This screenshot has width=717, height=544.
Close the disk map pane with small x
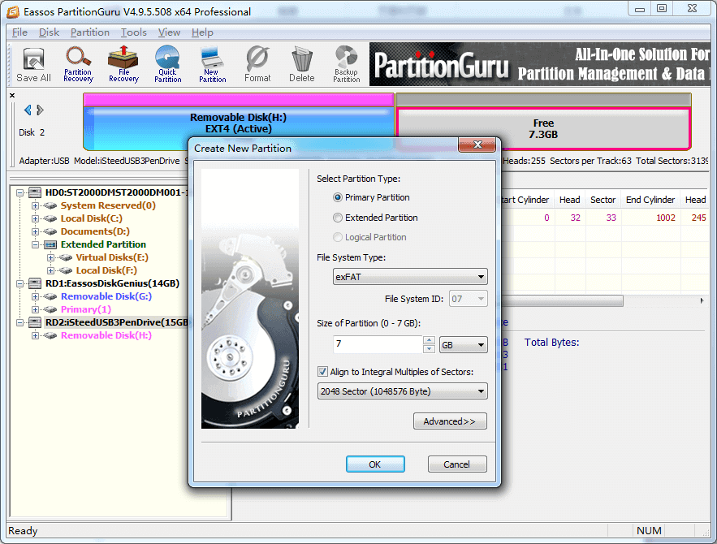pyautogui.click(x=12, y=96)
